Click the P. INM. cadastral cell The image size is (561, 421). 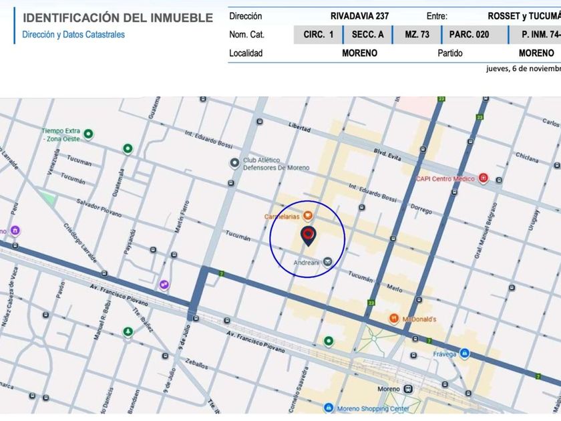point(535,35)
